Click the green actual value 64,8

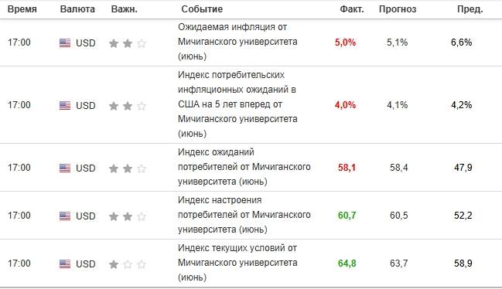pyautogui.click(x=347, y=263)
